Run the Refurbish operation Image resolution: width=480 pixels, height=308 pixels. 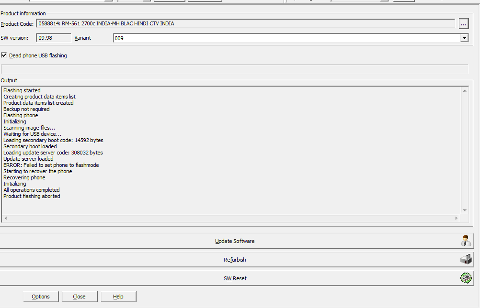pos(235,260)
